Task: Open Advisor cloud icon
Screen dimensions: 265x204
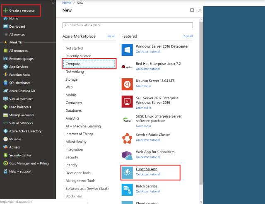Action: [5, 147]
